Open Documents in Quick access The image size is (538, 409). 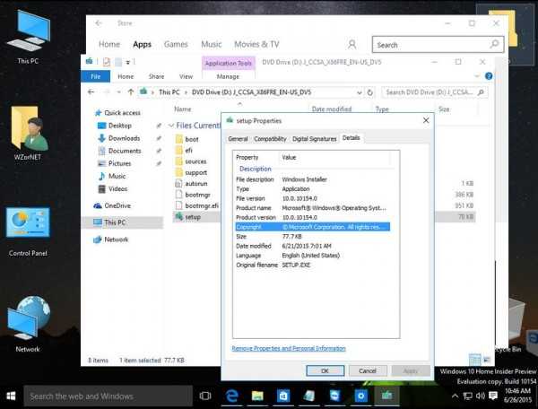pos(125,151)
